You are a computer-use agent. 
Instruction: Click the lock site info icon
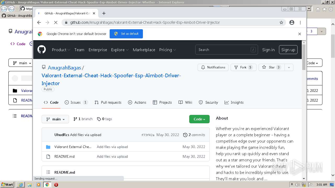coord(66,22)
